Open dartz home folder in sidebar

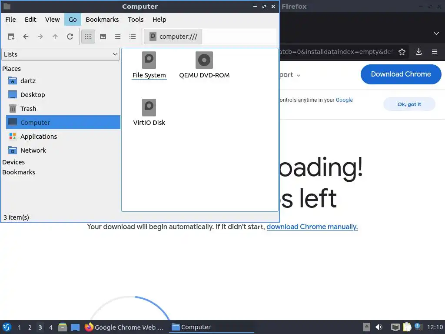click(x=63, y=80)
